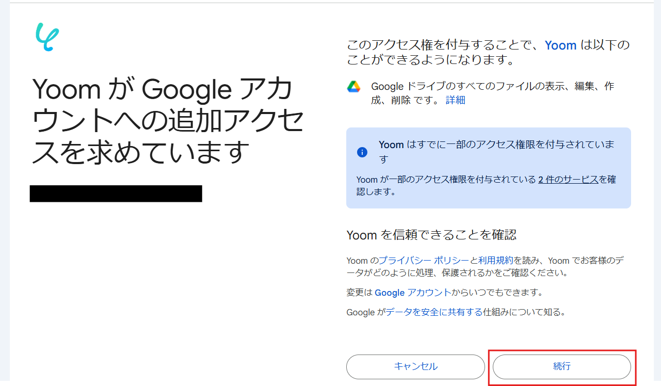
Task: Click the blue info circle icon
Action: tap(362, 152)
